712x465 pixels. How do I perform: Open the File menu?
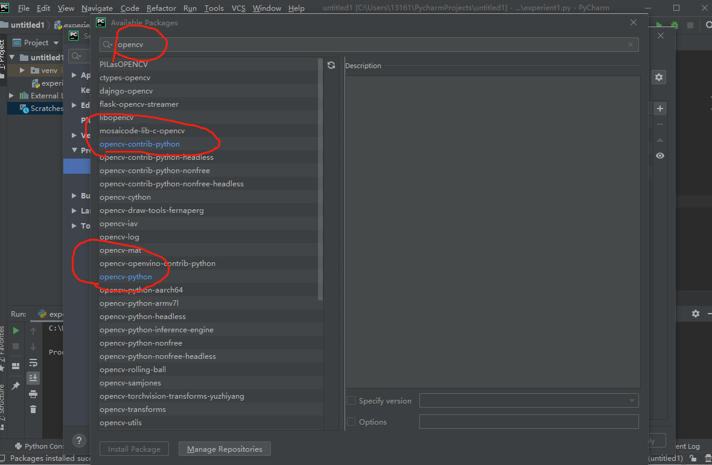click(x=24, y=8)
